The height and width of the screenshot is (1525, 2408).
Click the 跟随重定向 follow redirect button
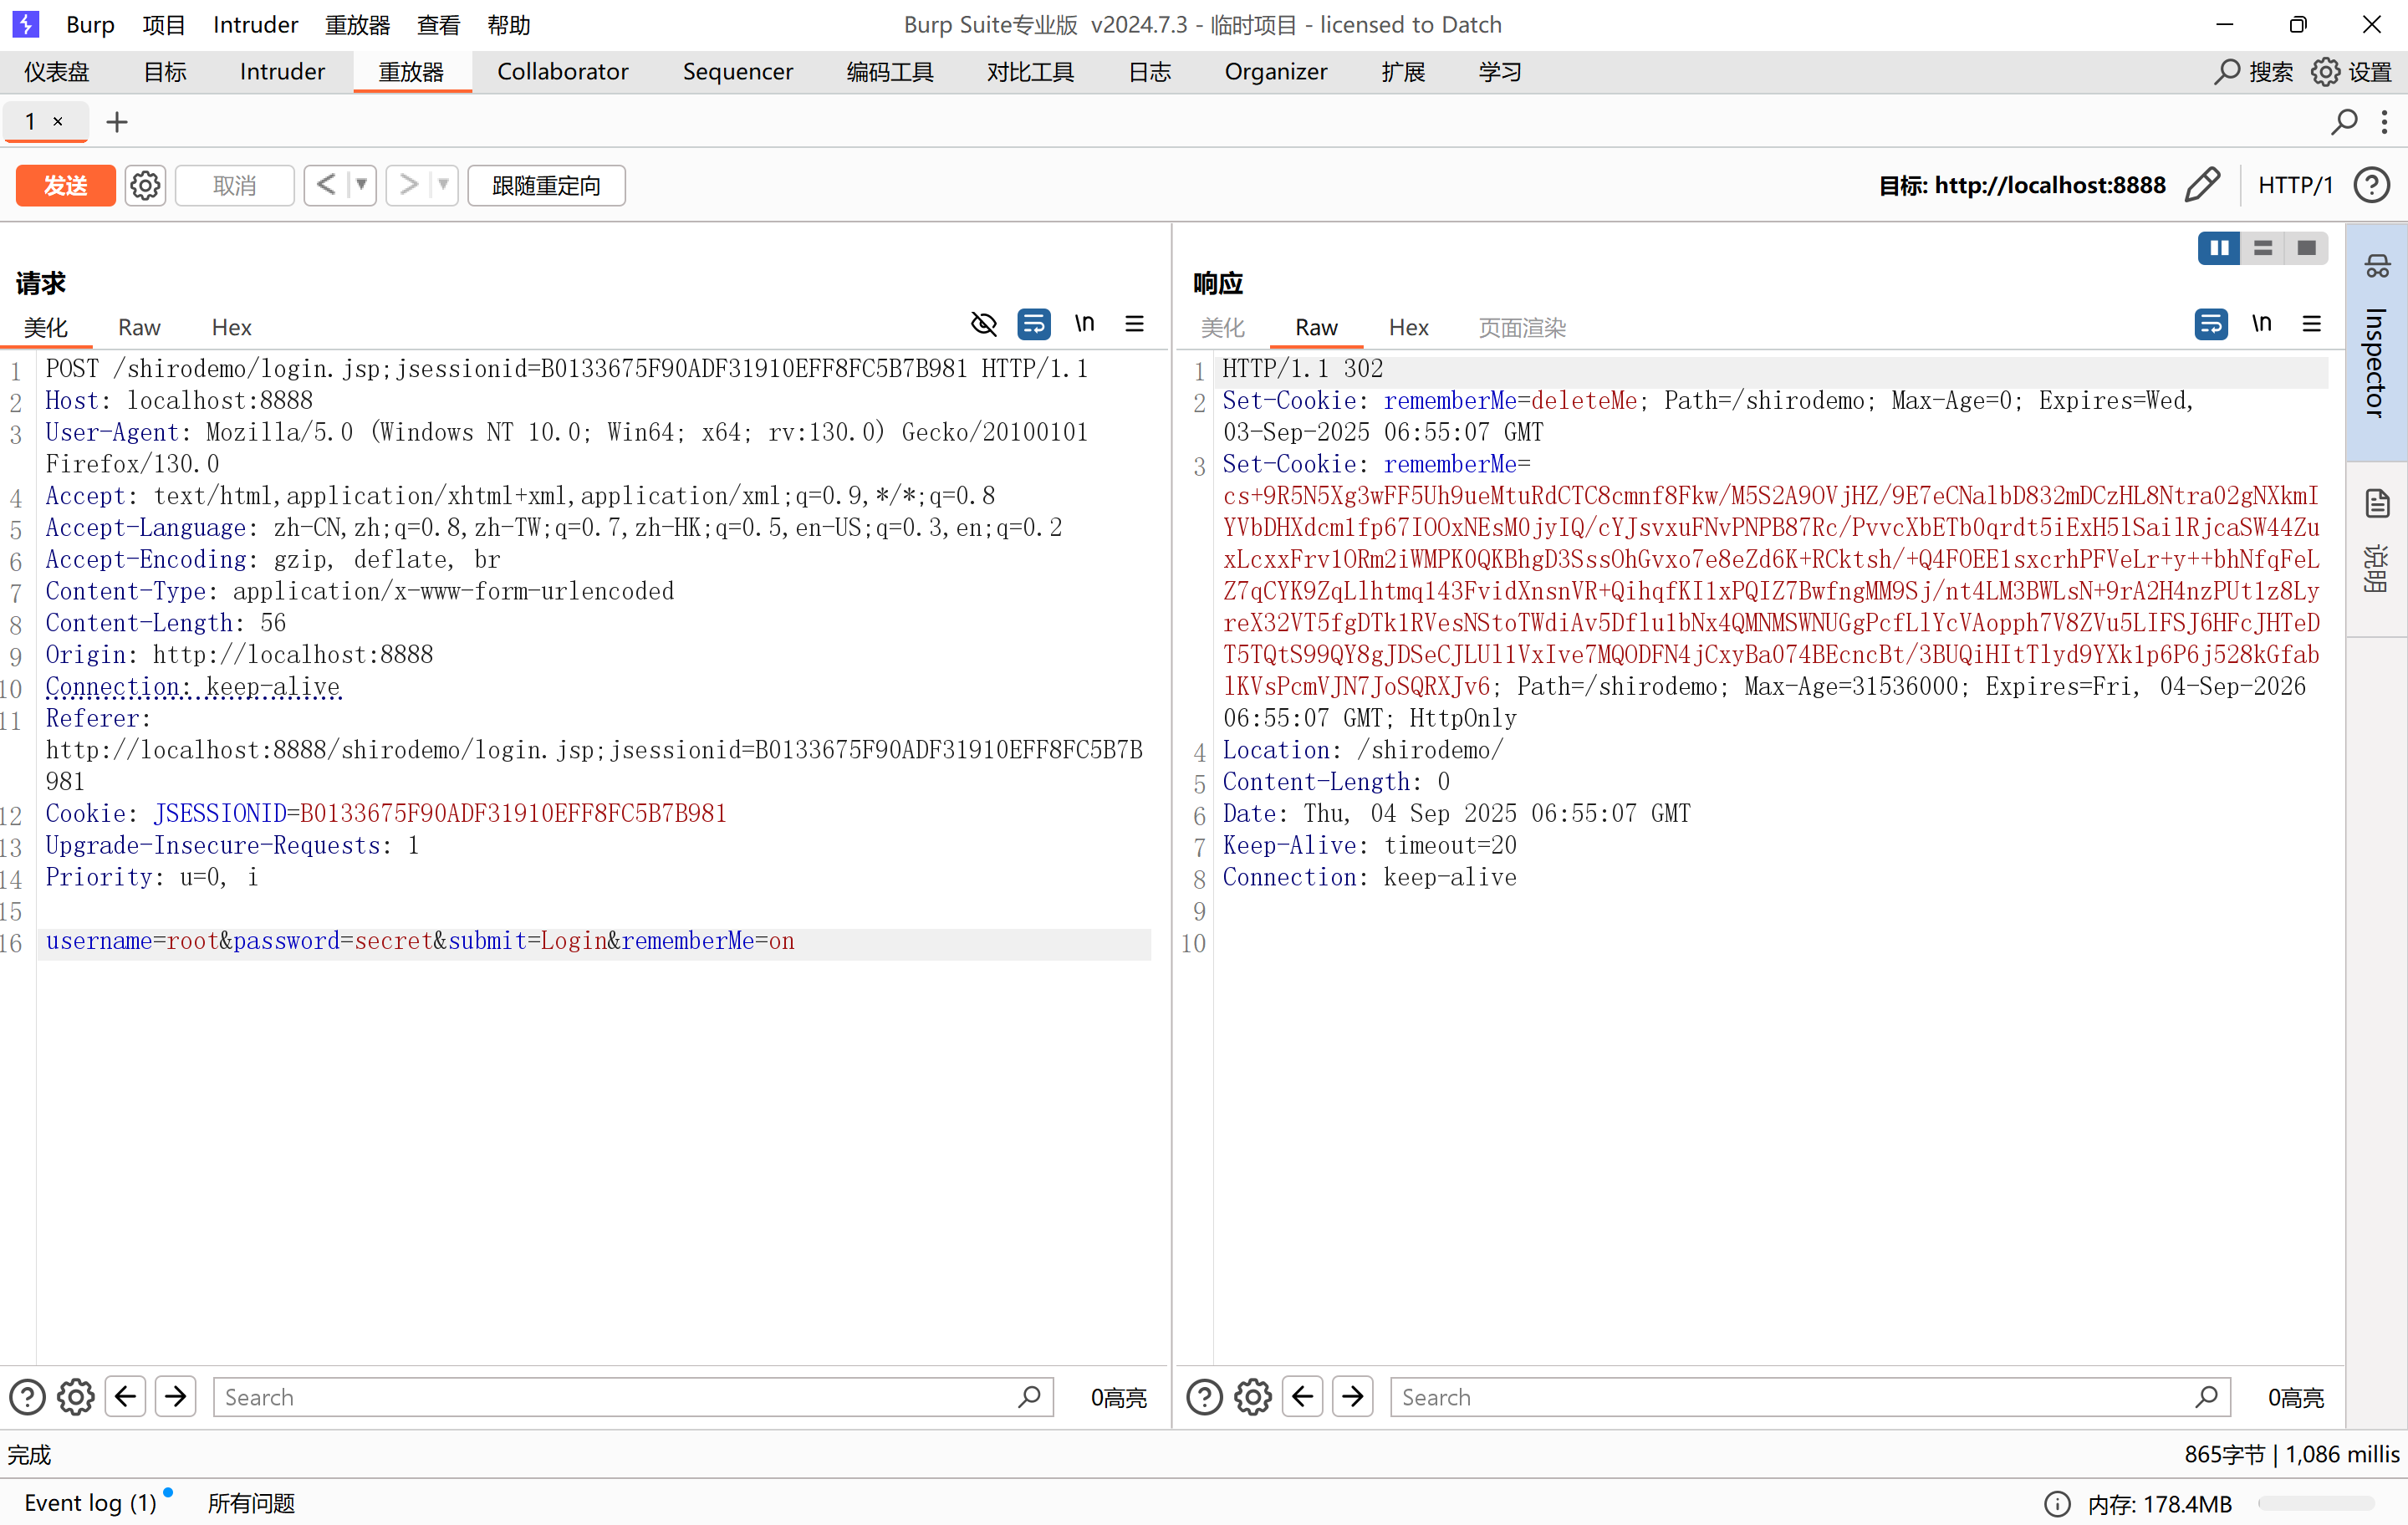546,185
